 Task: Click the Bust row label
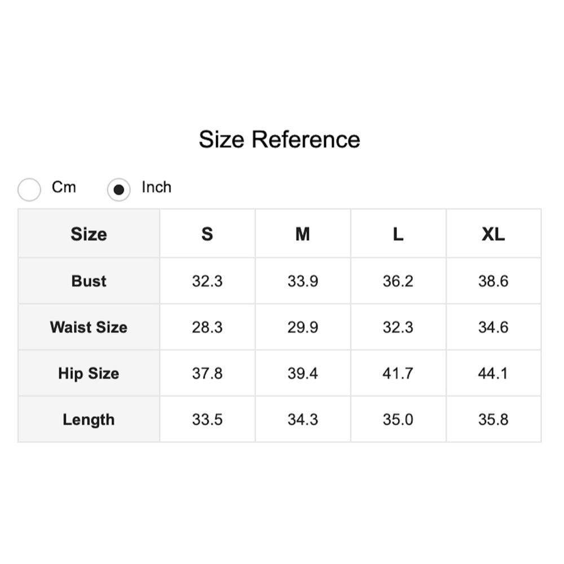point(89,281)
